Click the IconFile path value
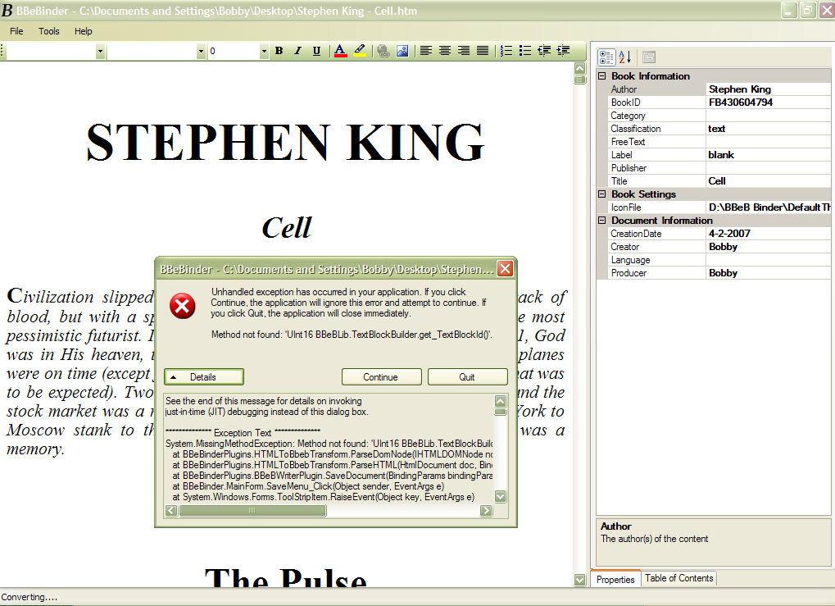Screen dimensions: 835x606 click(x=769, y=207)
